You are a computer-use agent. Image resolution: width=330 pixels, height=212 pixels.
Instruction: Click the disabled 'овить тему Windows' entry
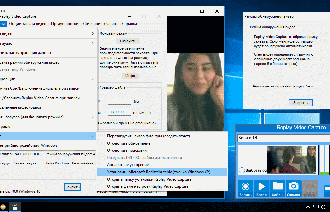point(48,69)
